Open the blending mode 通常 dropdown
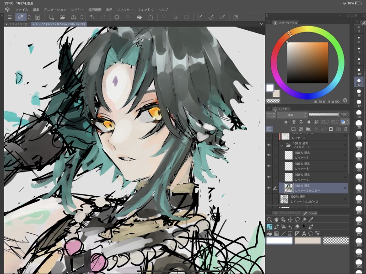The height and width of the screenshot is (274, 366). point(292,115)
